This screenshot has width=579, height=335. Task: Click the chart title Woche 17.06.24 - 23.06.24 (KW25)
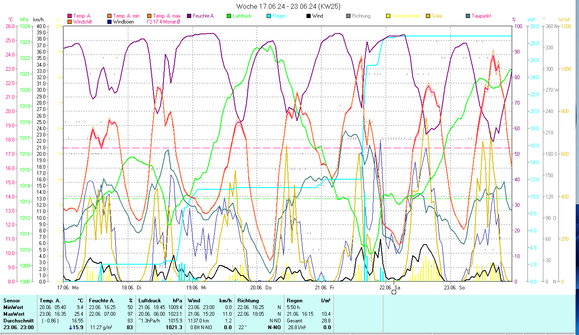(288, 6)
